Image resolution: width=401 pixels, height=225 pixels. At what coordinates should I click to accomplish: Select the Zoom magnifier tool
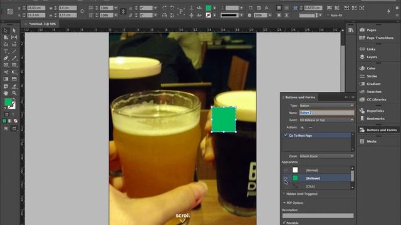(x=14, y=93)
